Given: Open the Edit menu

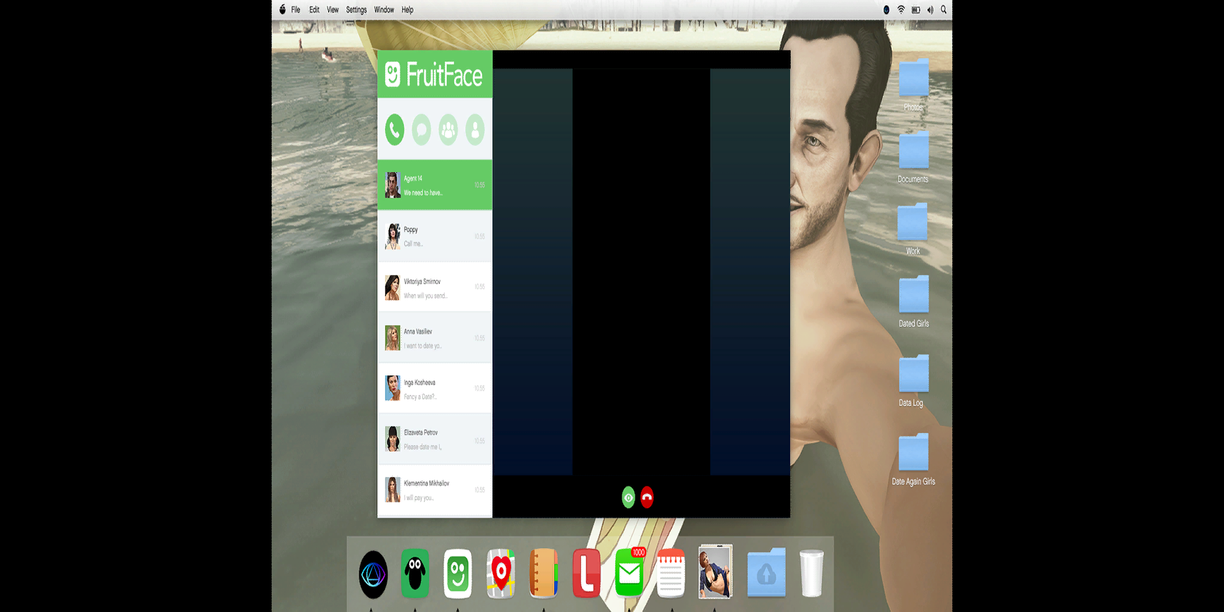Looking at the screenshot, I should 314,10.
